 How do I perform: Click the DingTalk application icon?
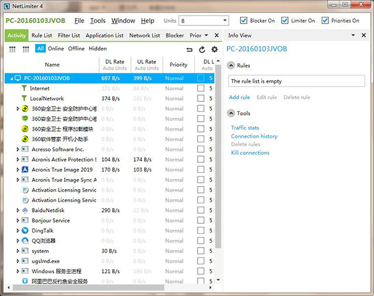pos(25,230)
